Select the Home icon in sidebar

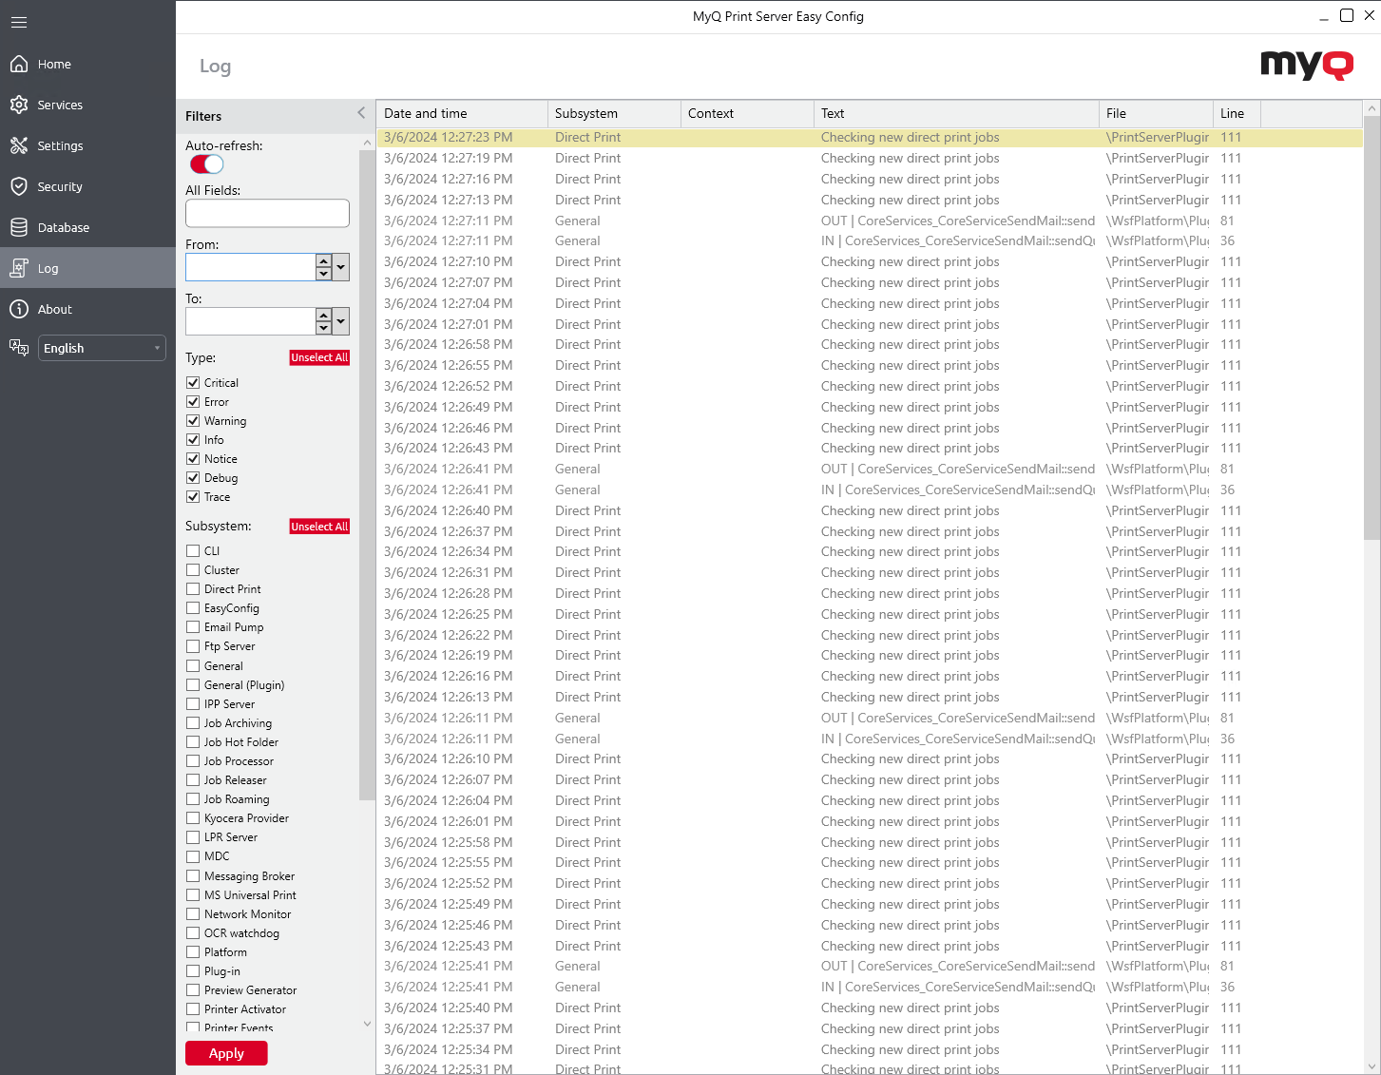click(20, 64)
